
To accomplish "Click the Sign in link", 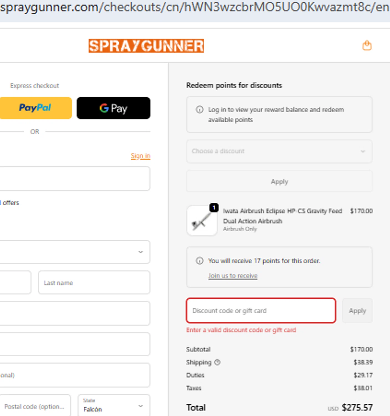I will pyautogui.click(x=141, y=156).
